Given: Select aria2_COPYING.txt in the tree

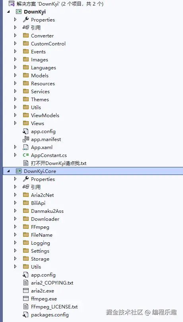Looking at the screenshot, I should coord(52,283).
